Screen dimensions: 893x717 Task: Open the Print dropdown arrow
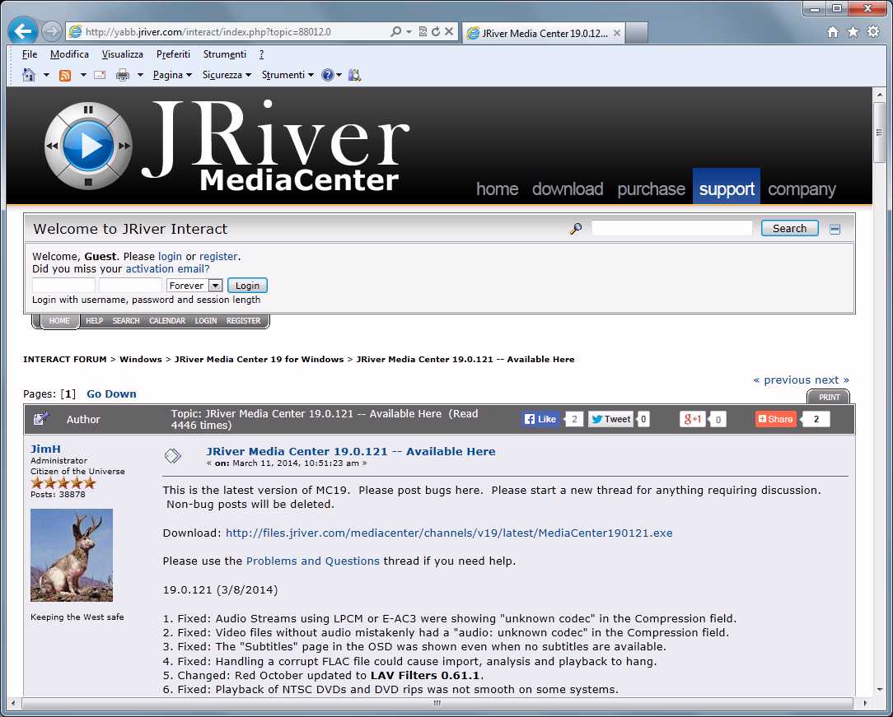[x=139, y=75]
